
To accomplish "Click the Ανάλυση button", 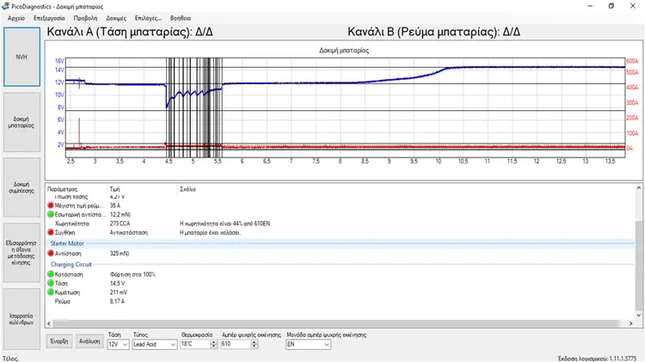I will click(x=89, y=341).
